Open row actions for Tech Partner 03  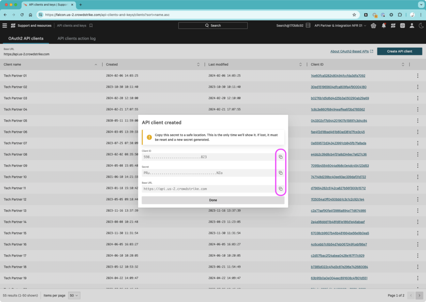click(x=418, y=98)
